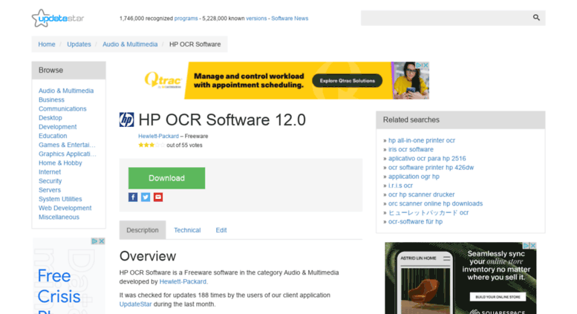The height and width of the screenshot is (314, 577).
Task: Browse Education category
Action: 53,136
